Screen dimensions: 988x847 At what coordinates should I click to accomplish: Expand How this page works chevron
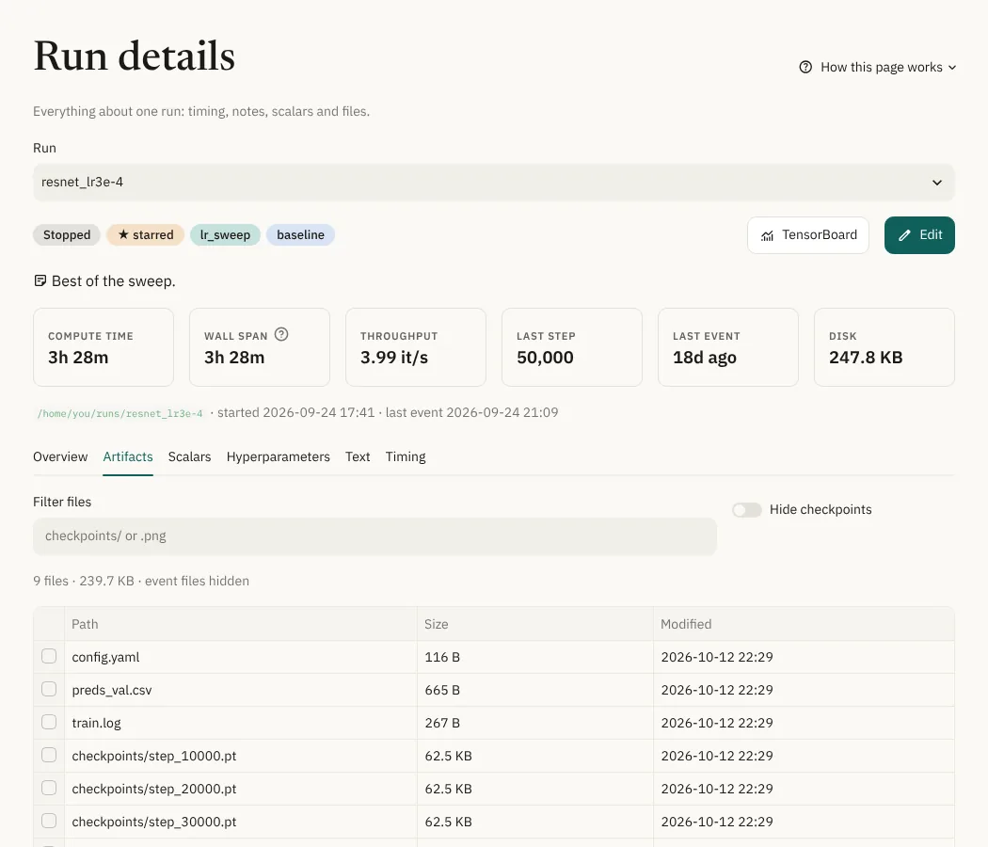point(952,68)
